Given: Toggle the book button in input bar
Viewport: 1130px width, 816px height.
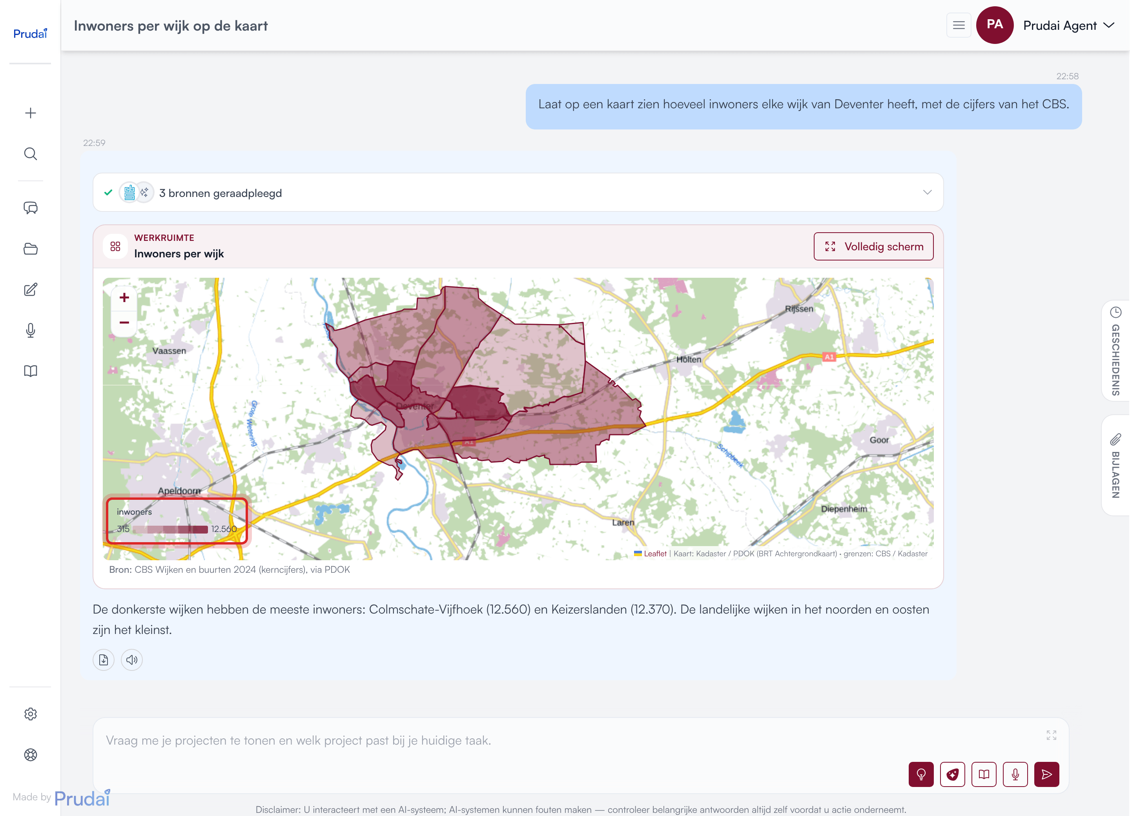Looking at the screenshot, I should (984, 774).
